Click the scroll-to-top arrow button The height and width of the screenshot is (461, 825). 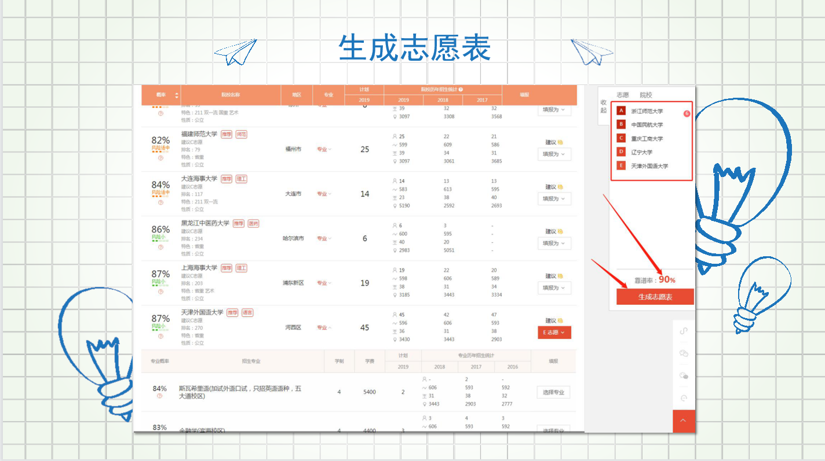pyautogui.click(x=683, y=421)
